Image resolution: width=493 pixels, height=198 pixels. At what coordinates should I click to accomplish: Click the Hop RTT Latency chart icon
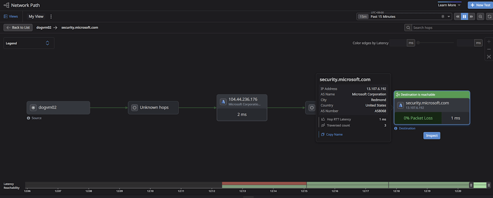(x=323, y=119)
